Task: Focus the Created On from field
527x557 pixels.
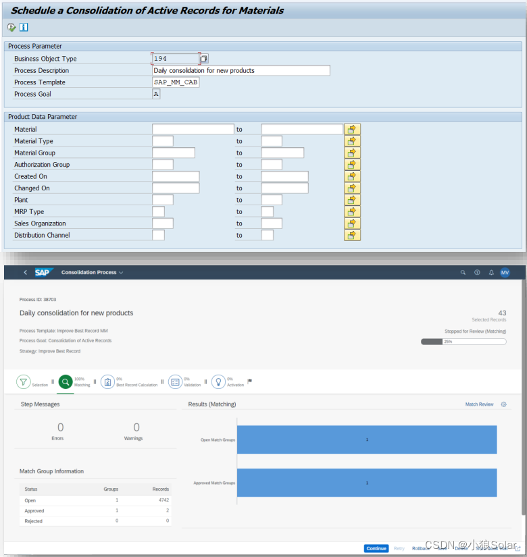Action: (176, 176)
